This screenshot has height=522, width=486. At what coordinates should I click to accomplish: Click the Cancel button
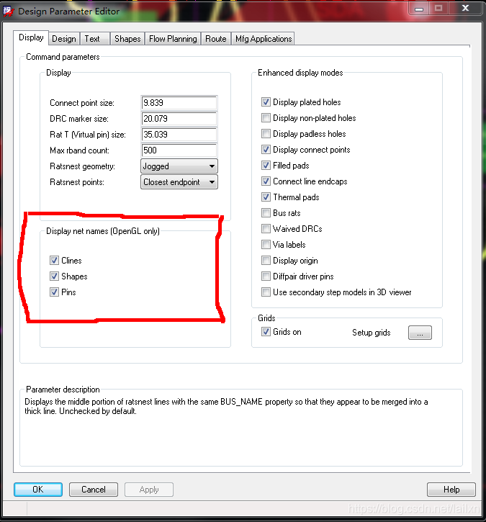(x=94, y=490)
